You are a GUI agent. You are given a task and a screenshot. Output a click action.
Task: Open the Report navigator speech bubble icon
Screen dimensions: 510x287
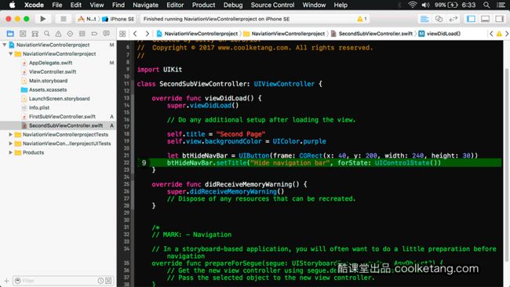(x=107, y=34)
